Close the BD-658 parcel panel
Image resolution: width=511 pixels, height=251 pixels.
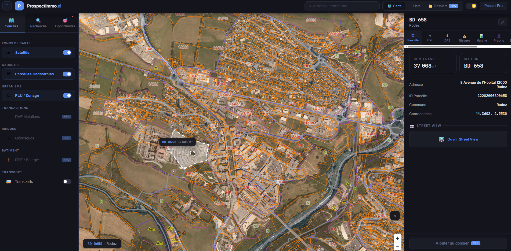point(502,22)
